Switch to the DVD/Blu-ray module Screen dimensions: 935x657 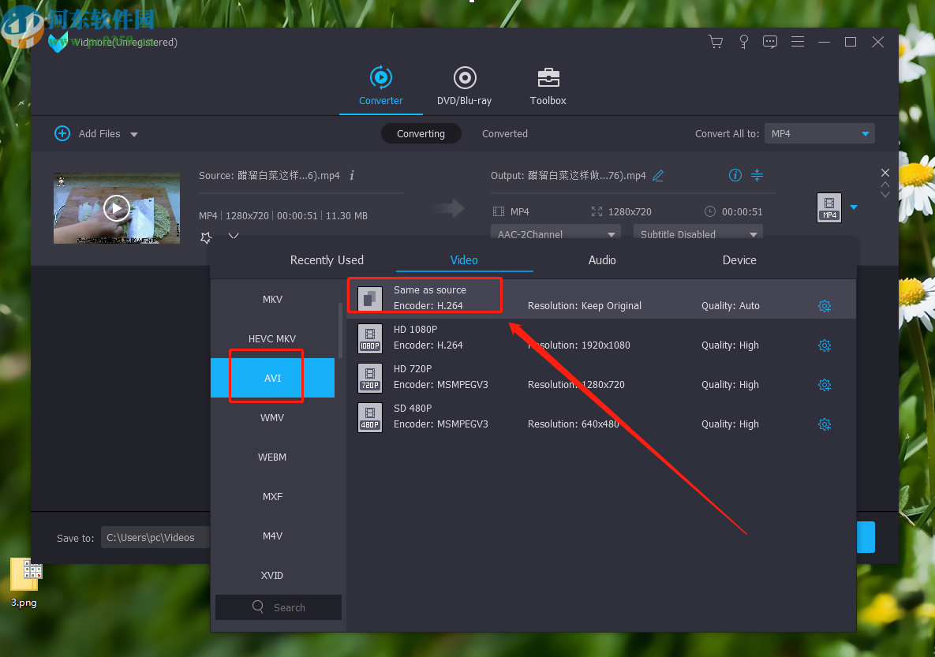pos(465,87)
